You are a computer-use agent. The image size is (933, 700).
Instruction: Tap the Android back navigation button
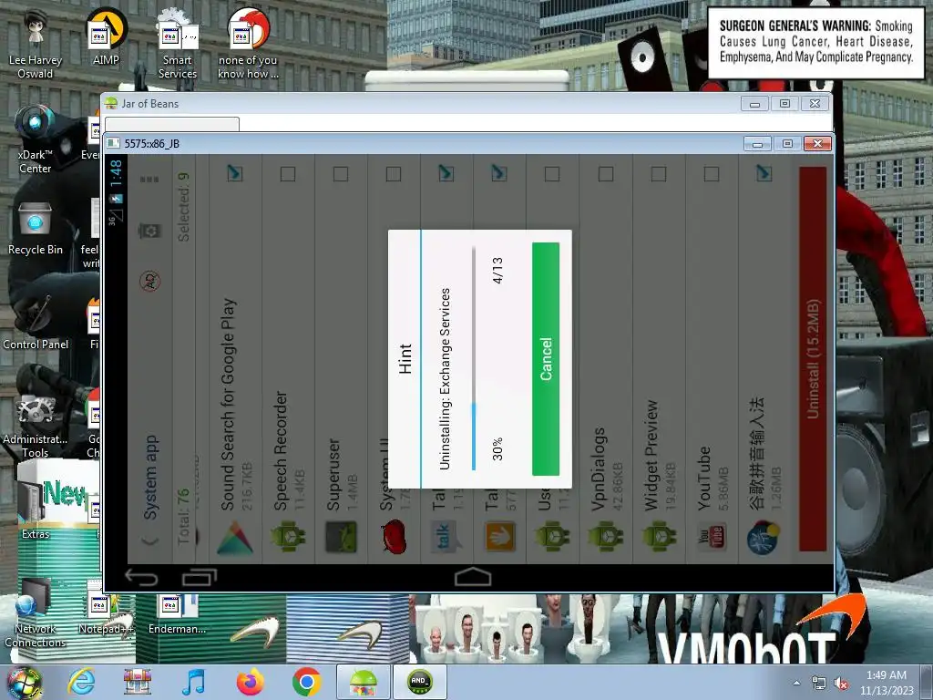[x=141, y=577]
